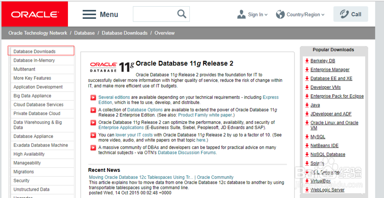
Task: Select Database In-Memory in sidebar
Action: (34, 60)
